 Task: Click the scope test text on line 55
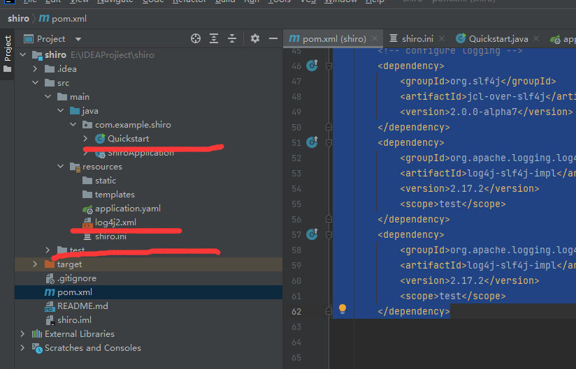(450, 204)
